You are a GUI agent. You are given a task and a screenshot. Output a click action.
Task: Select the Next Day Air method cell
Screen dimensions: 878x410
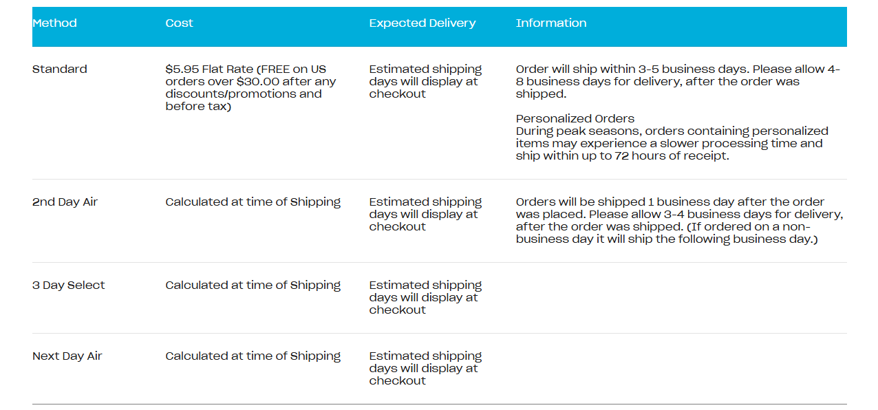point(67,356)
